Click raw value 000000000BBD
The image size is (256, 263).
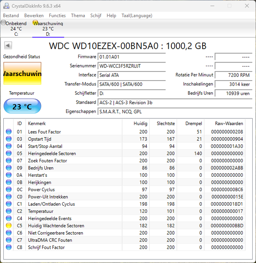point(227,226)
